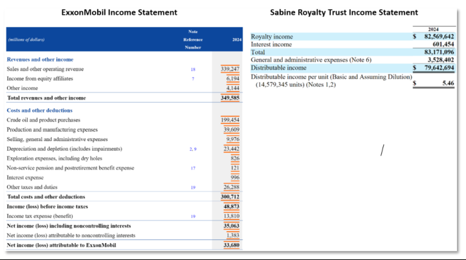The width and height of the screenshot is (466, 260).
Task: Click 'Income (loss) before income taxes' label
Action: pyautogui.click(x=47, y=206)
